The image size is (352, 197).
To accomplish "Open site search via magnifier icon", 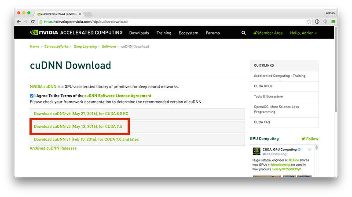I will point(243,33).
